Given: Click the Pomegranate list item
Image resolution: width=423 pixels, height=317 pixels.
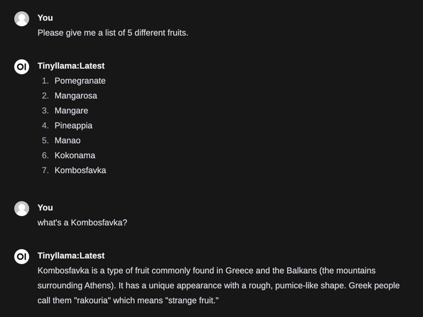Looking at the screenshot, I should pos(80,81).
